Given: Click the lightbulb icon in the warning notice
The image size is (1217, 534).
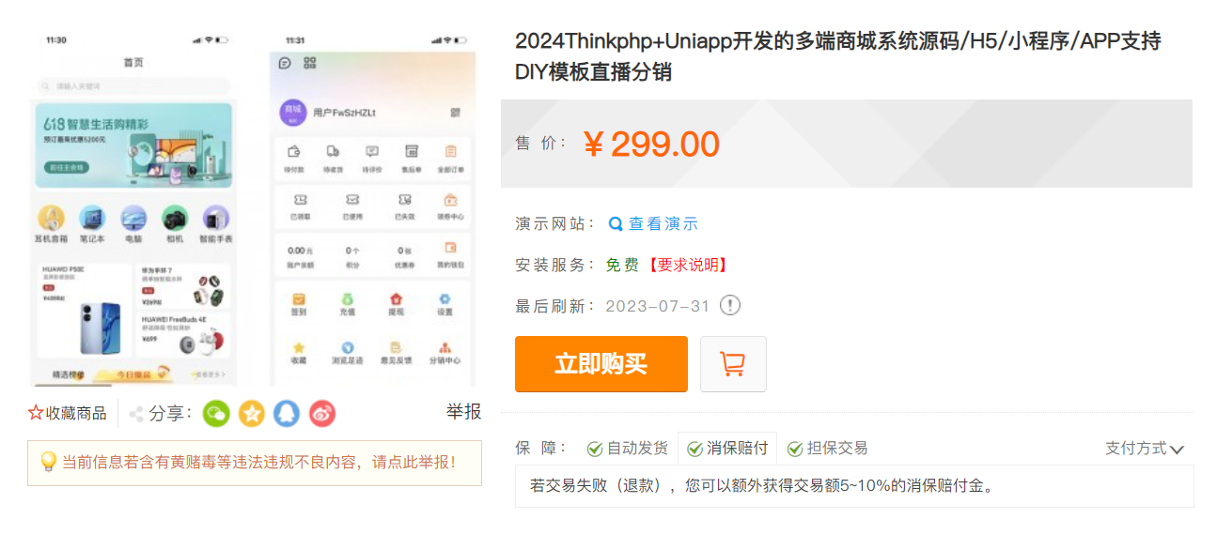Looking at the screenshot, I should [x=49, y=462].
